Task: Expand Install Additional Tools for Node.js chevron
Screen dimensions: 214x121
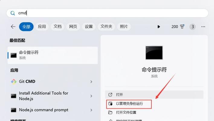Action: pyautogui.click(x=91, y=96)
